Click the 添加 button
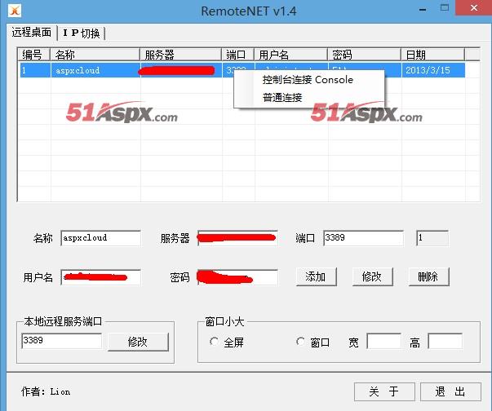The height and width of the screenshot is (411, 492). [x=317, y=276]
